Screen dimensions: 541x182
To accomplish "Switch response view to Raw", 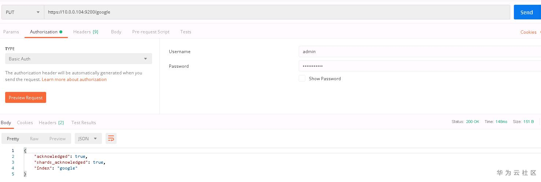I will point(34,138).
